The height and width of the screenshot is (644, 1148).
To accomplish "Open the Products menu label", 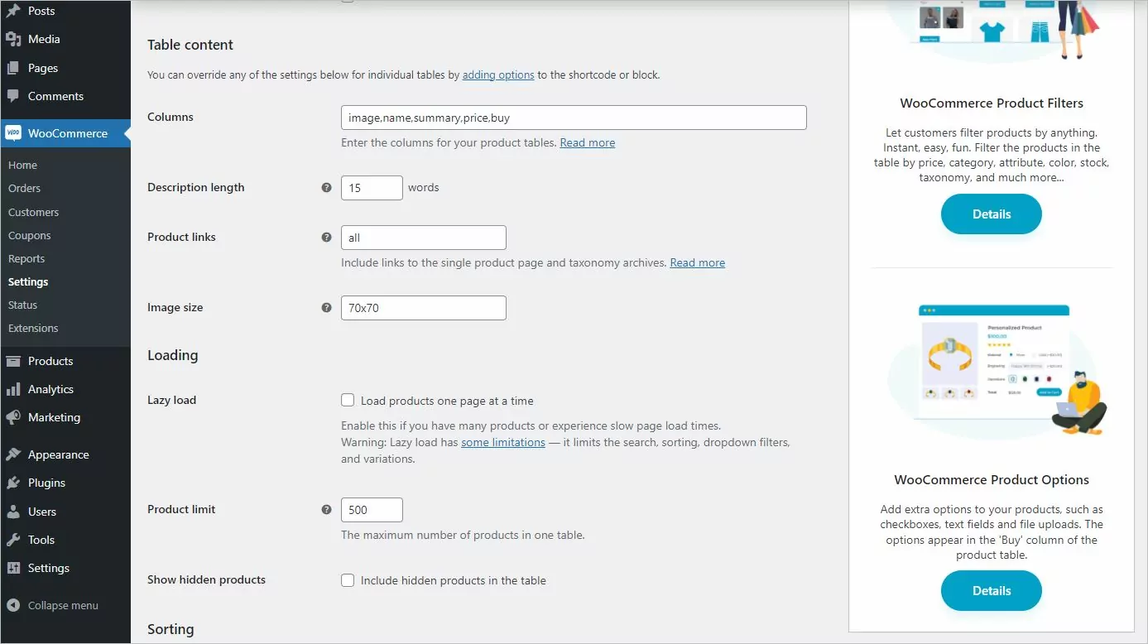I will click(x=50, y=361).
